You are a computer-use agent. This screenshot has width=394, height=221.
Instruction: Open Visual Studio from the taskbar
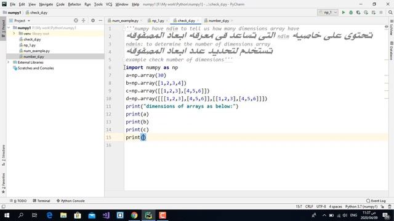[106, 215]
